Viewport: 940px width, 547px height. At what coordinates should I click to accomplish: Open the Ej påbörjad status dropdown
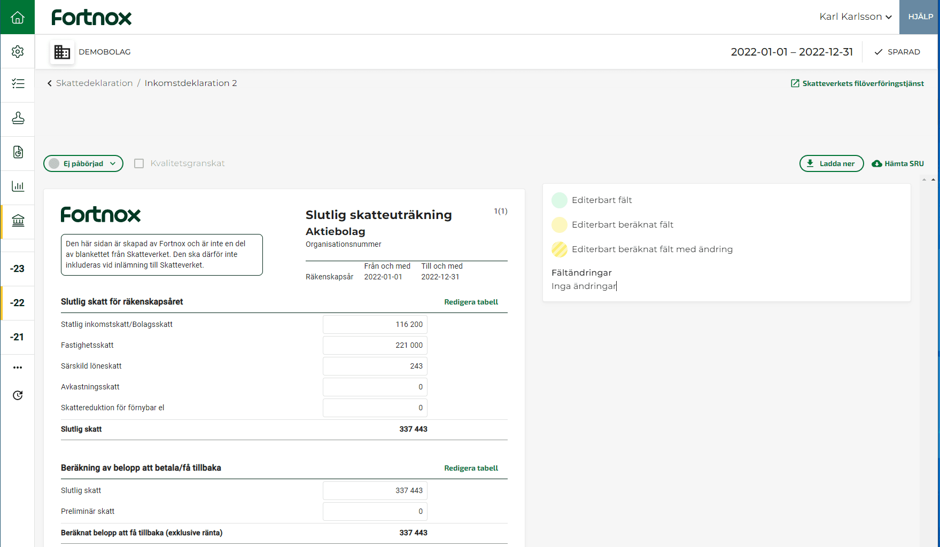click(83, 163)
